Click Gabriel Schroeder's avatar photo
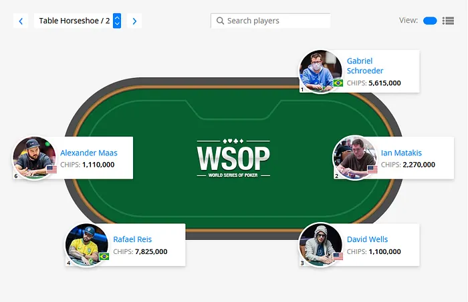 (321, 71)
